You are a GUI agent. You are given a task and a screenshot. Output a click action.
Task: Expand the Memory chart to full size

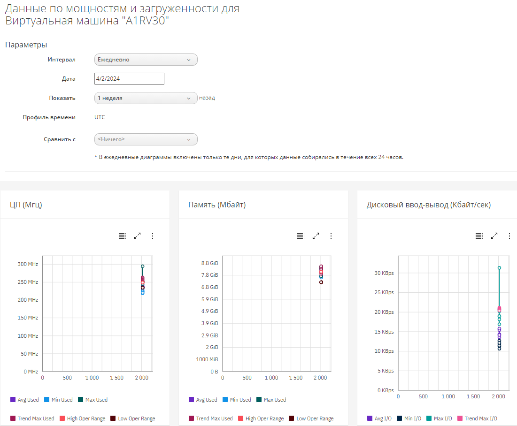coord(316,236)
